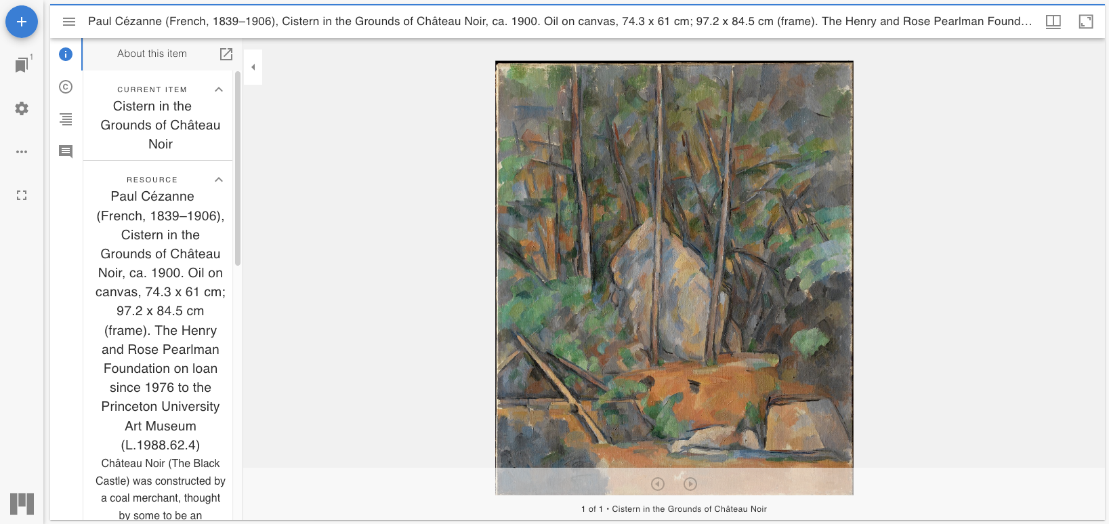This screenshot has height=524, width=1109.
Task: Go to next item arrow
Action: [690, 484]
